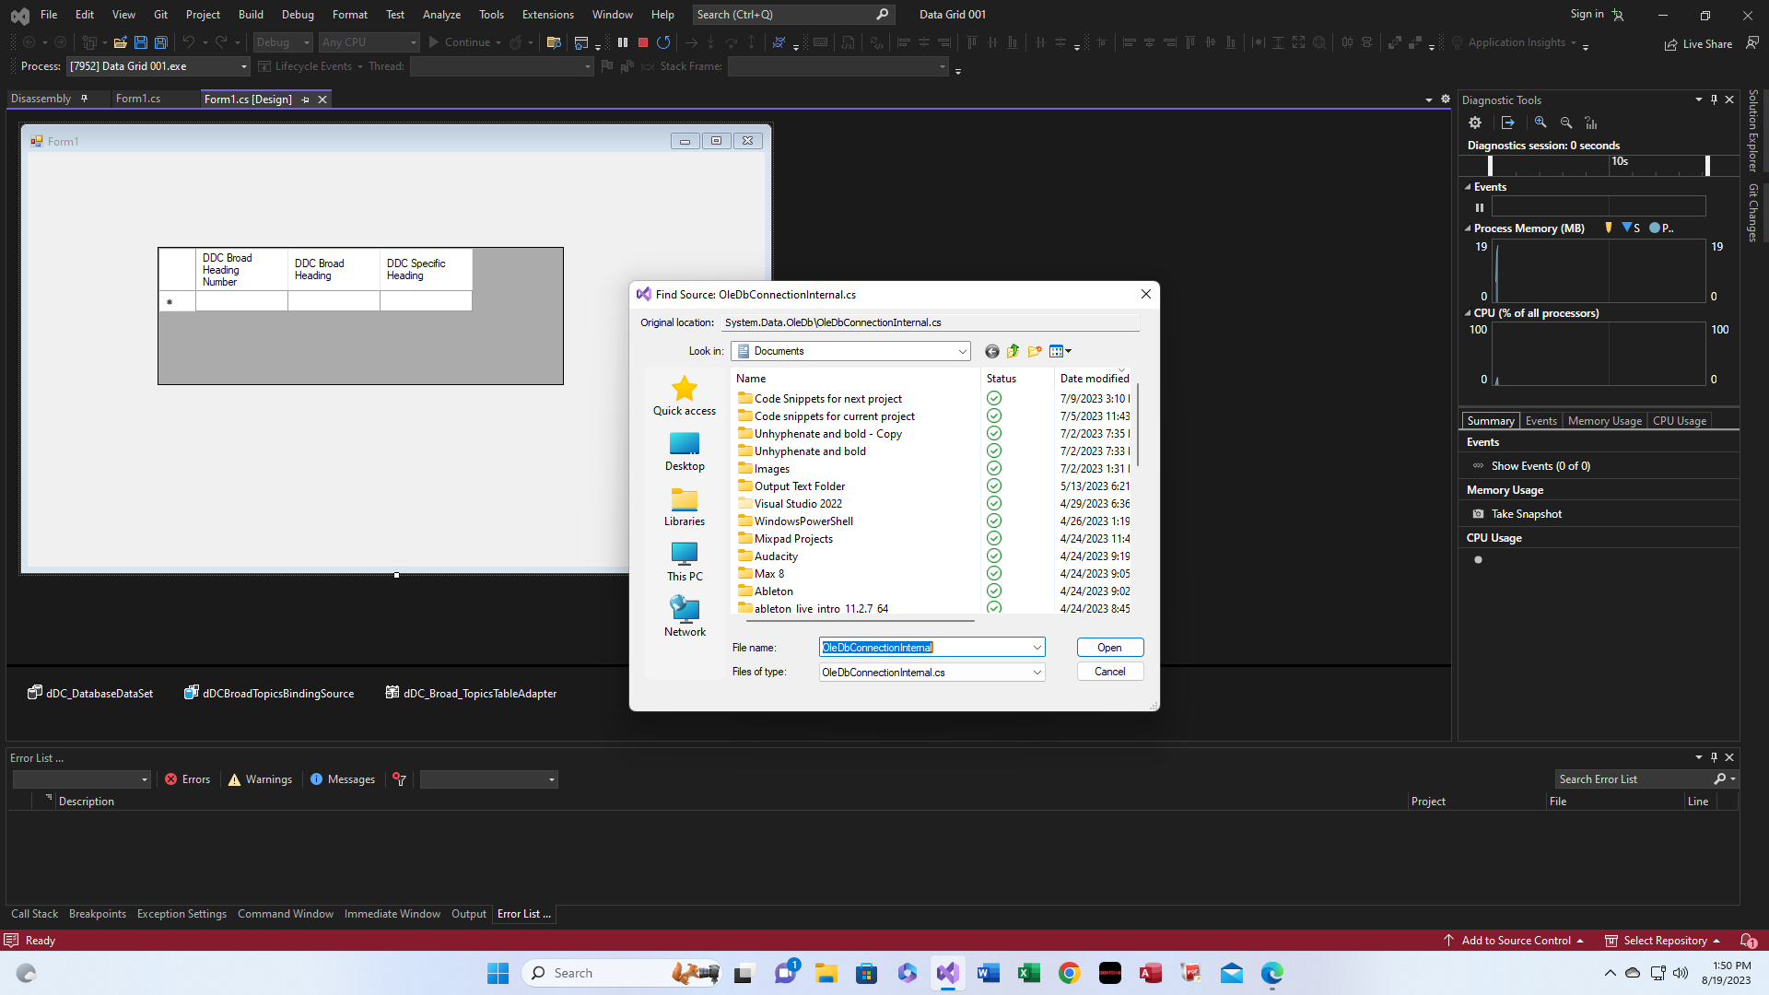Click the Show Next Statement arrow icon

click(x=692, y=42)
